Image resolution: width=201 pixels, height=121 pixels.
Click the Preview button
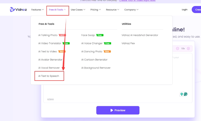click(x=118, y=110)
